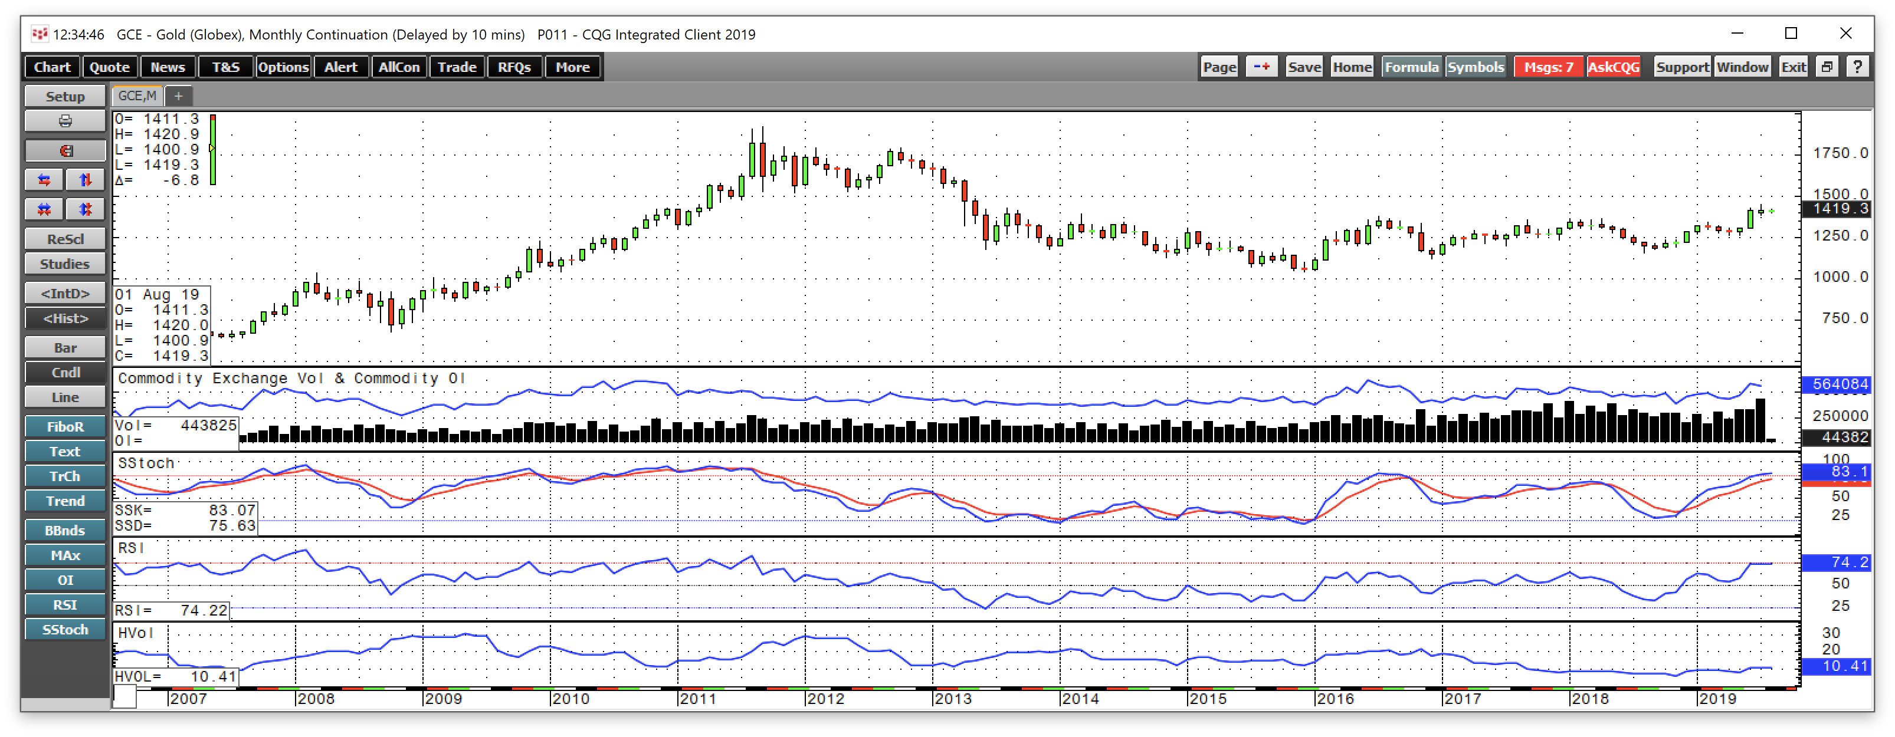Open the Quote menu
This screenshot has height=737, width=1895.
pyautogui.click(x=110, y=67)
